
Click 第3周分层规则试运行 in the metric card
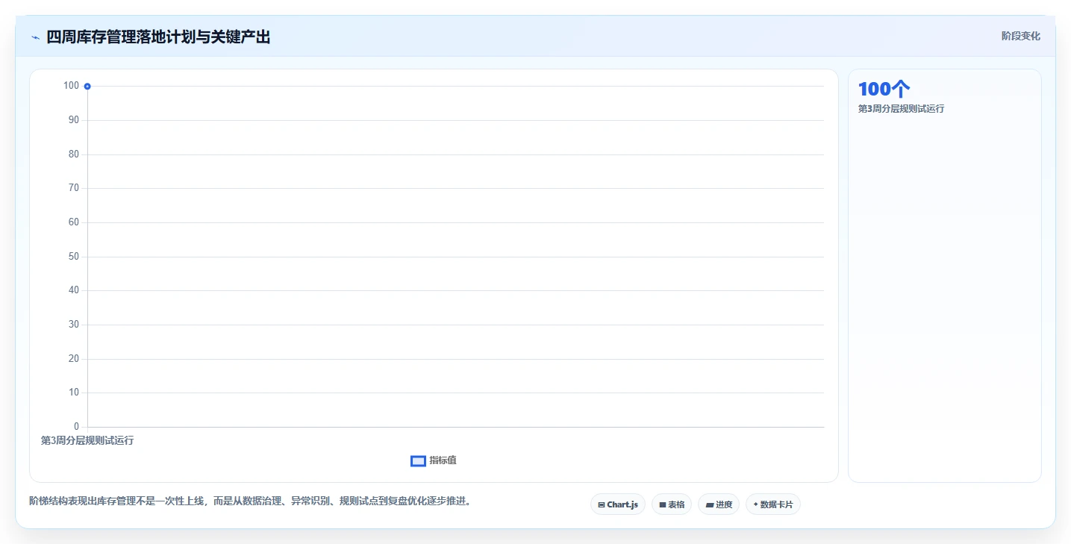click(x=901, y=109)
